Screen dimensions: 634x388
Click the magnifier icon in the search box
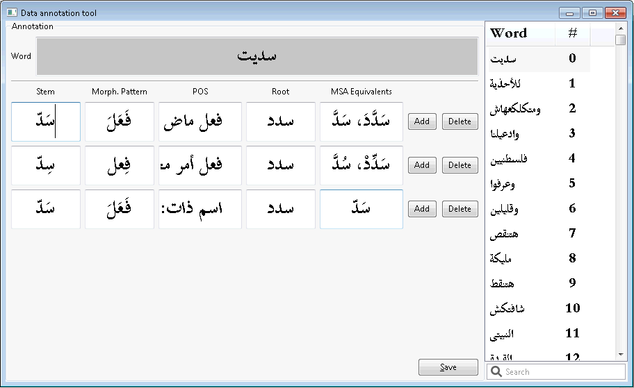point(496,372)
